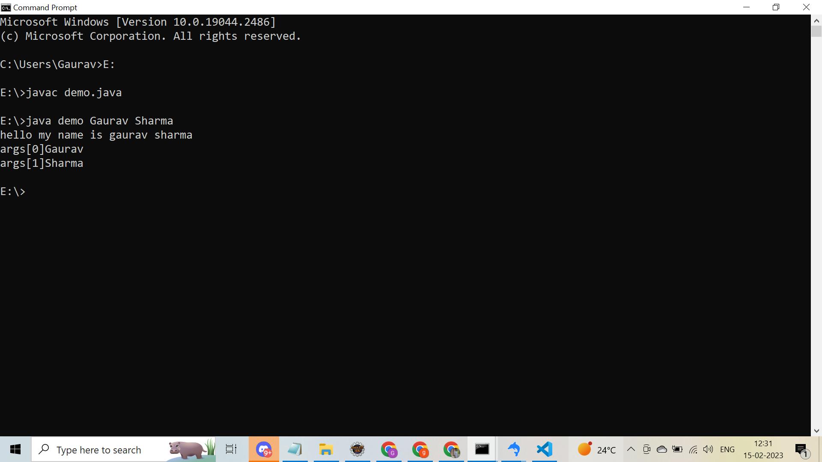Launch Visual Studio Code from taskbar
The width and height of the screenshot is (822, 462).
543,449
